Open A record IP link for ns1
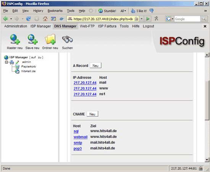The image size is (210, 172). tap(85, 94)
